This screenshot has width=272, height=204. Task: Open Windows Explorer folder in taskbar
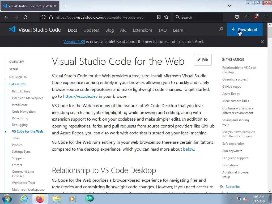coord(57,199)
